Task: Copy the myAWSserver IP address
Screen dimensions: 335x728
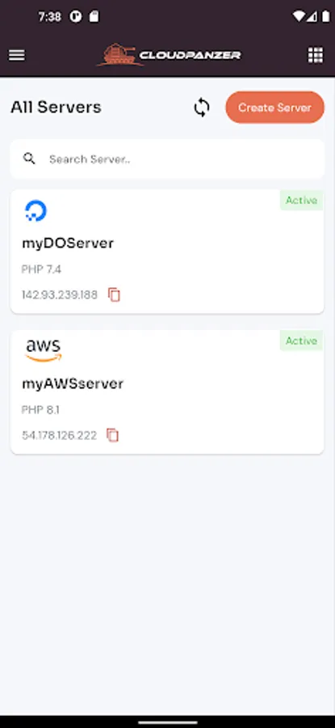Action: [112, 435]
